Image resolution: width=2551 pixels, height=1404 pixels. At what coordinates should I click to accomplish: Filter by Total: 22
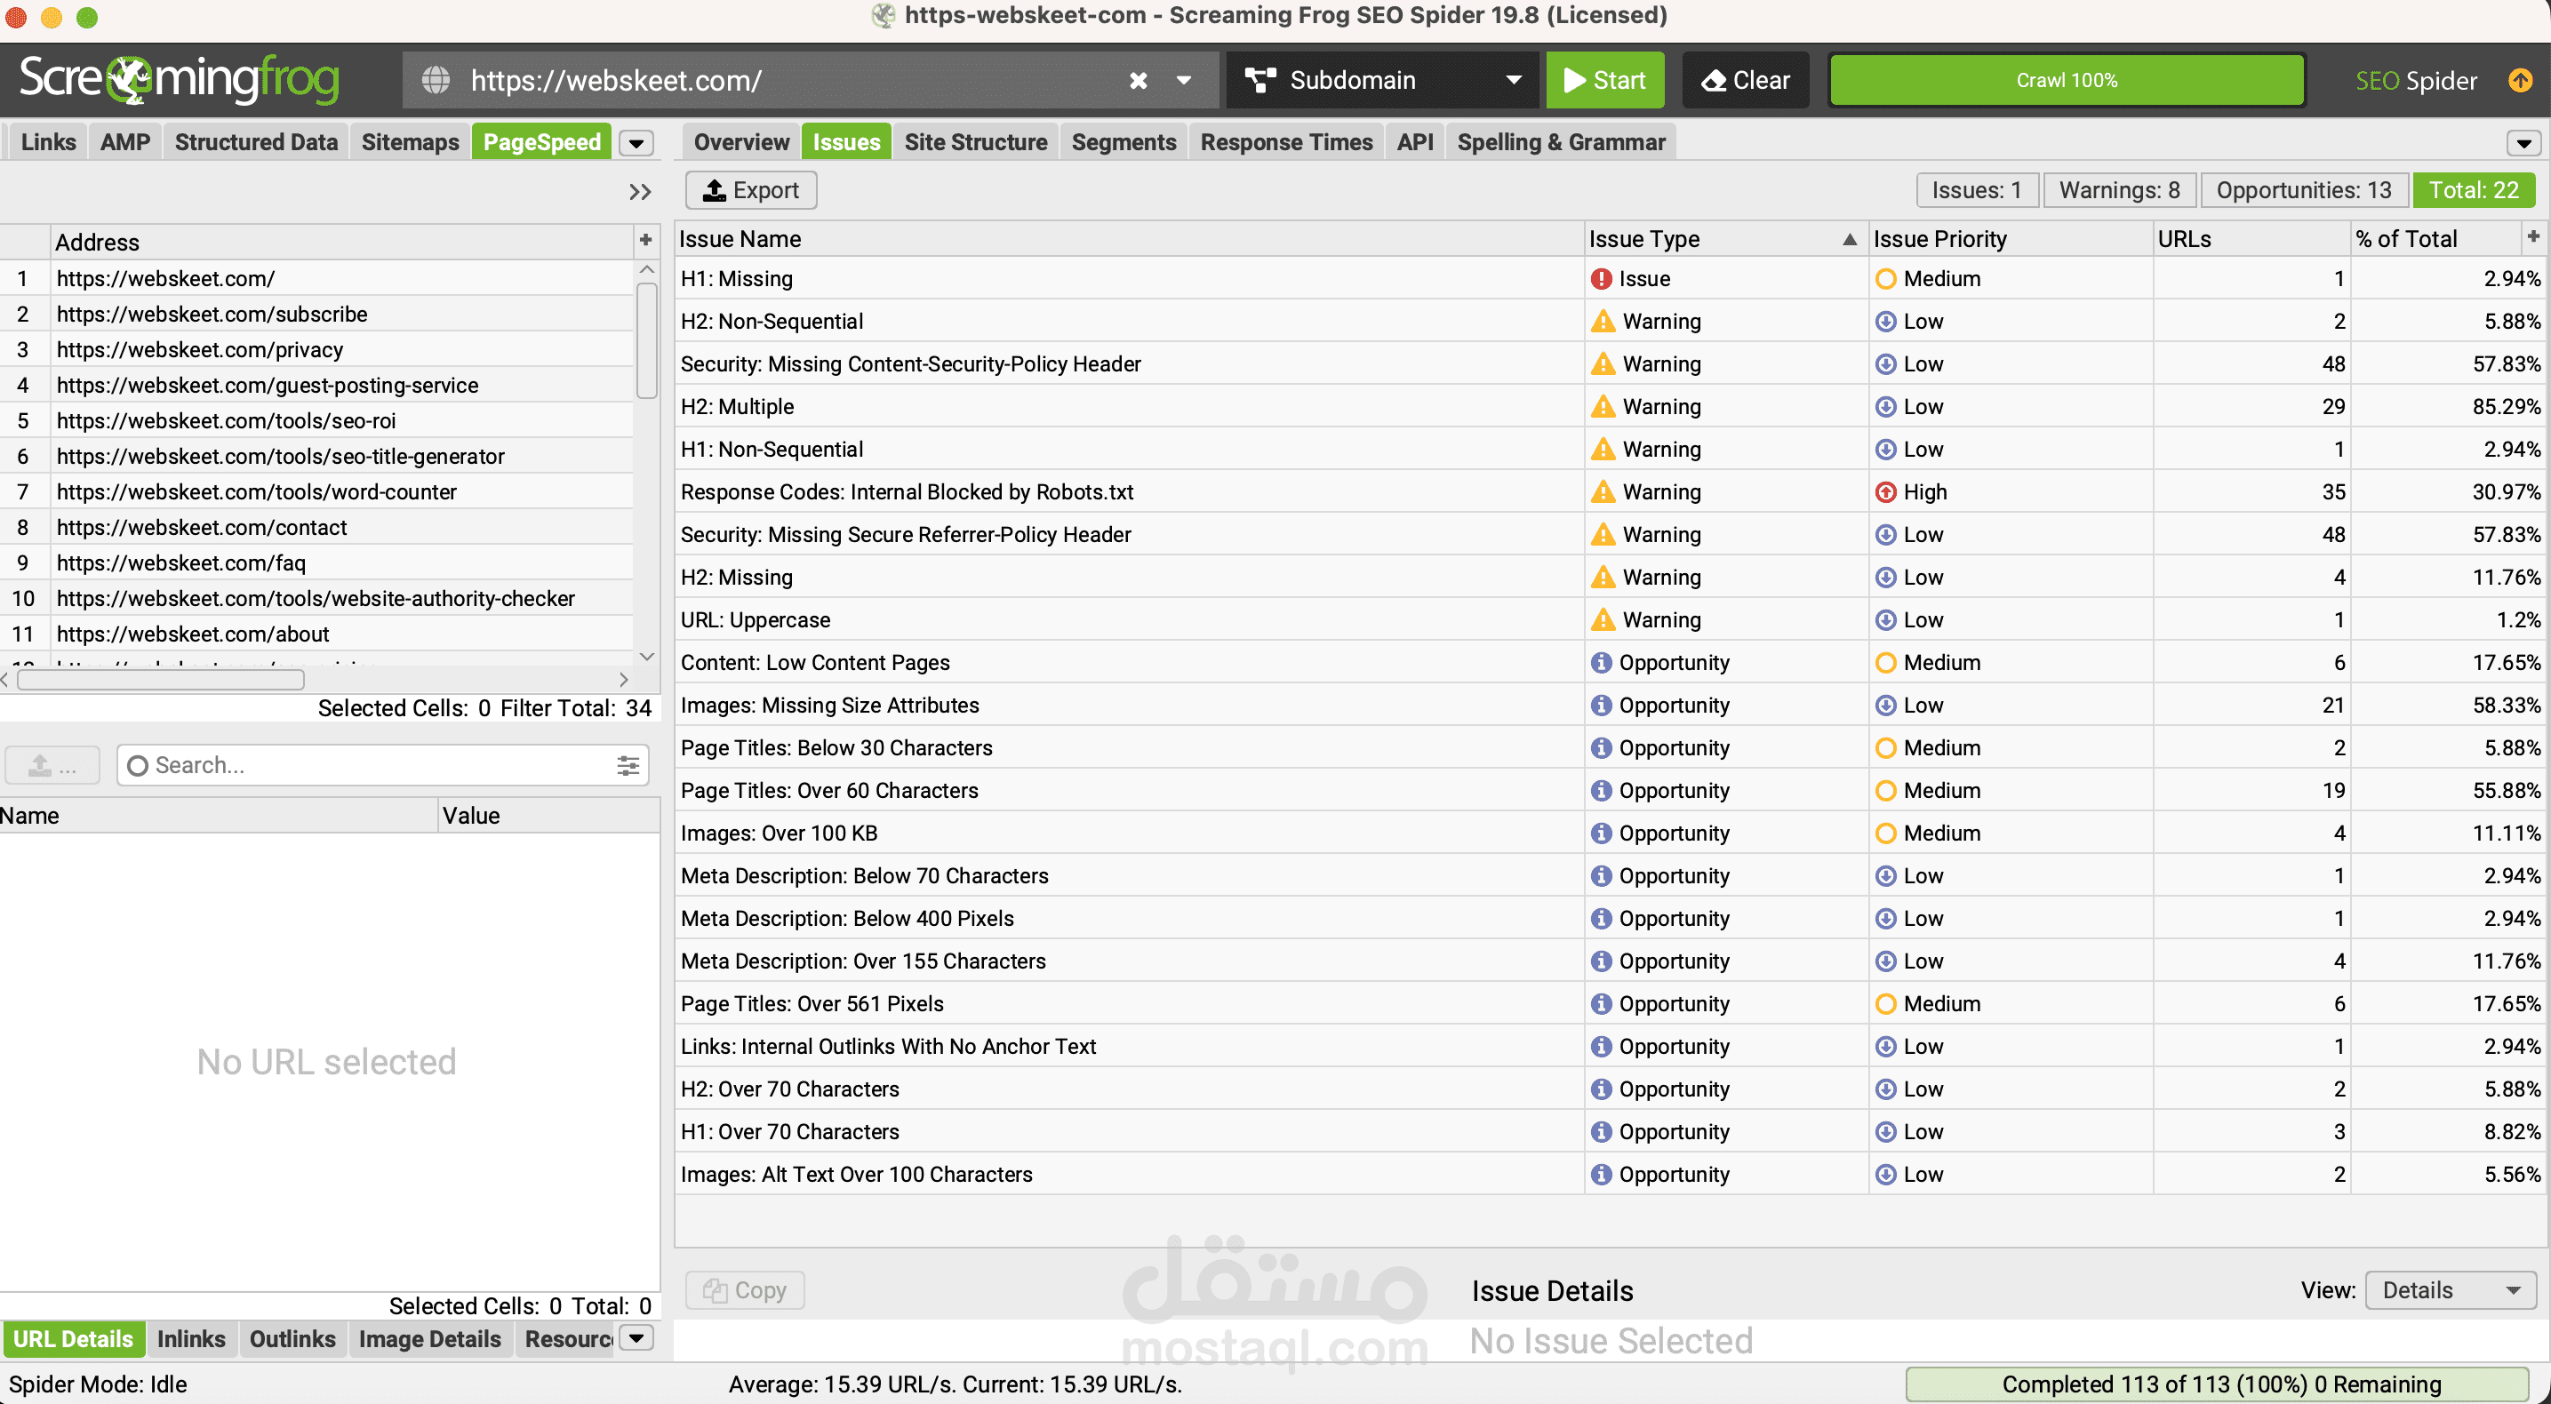click(x=2473, y=190)
